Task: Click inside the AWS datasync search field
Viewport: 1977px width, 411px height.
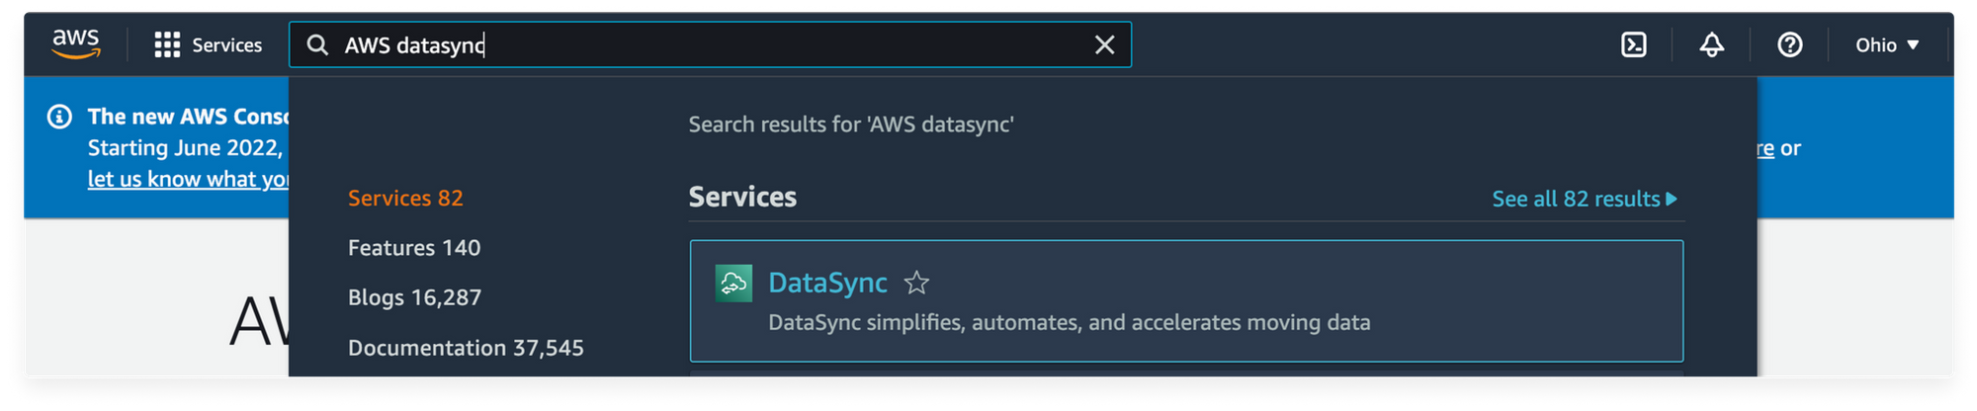Action: [x=710, y=44]
